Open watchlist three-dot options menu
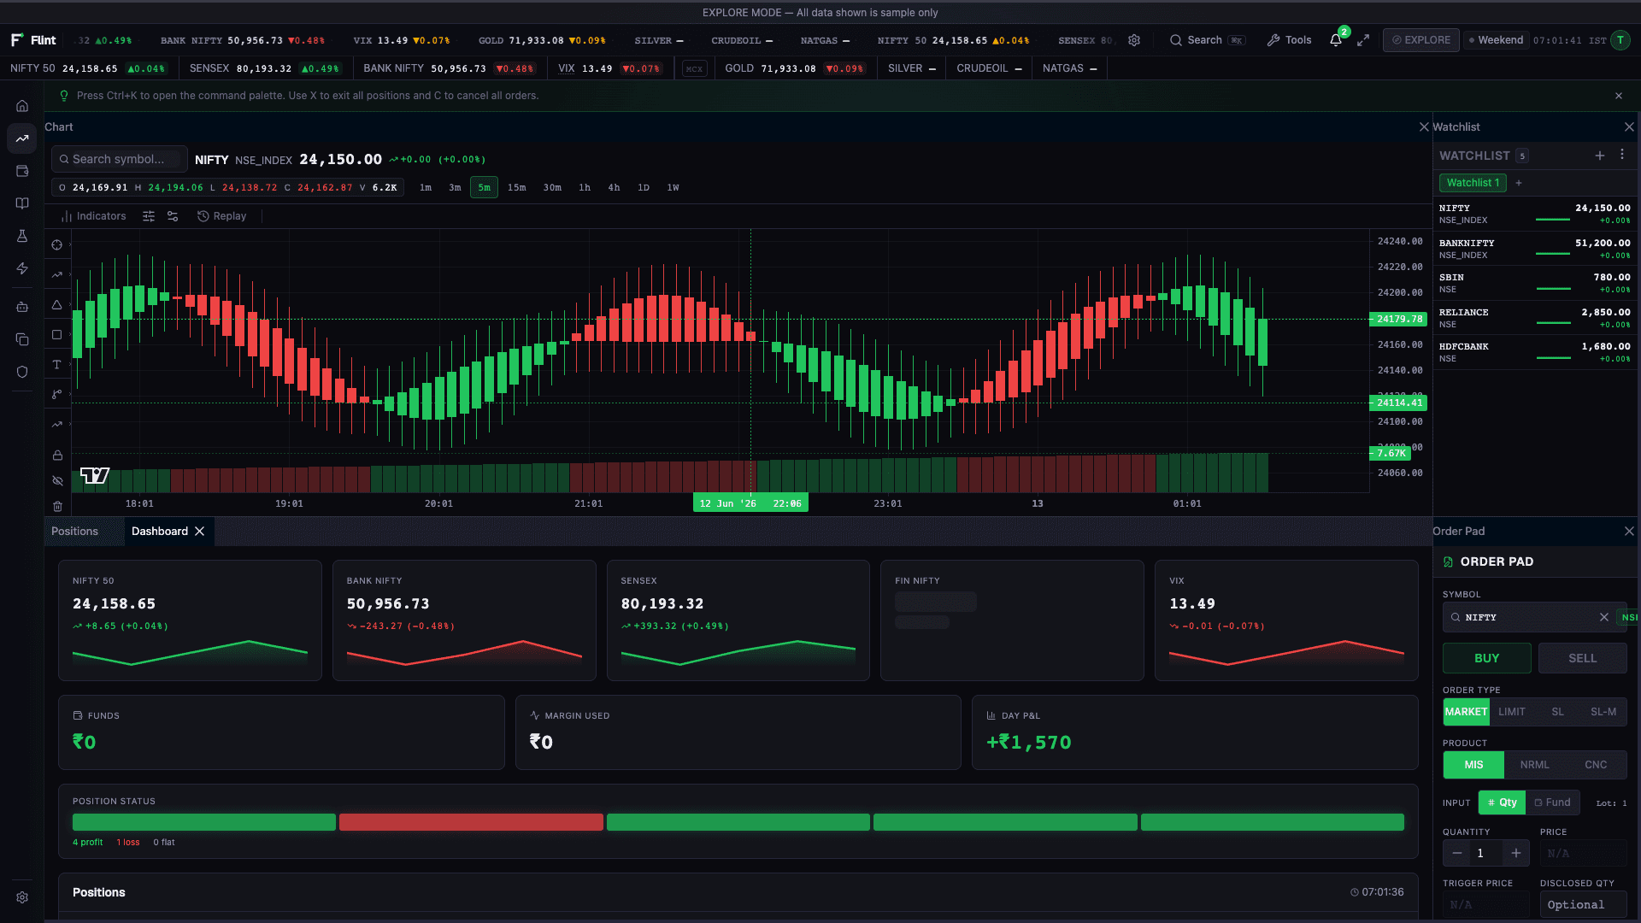 point(1621,155)
